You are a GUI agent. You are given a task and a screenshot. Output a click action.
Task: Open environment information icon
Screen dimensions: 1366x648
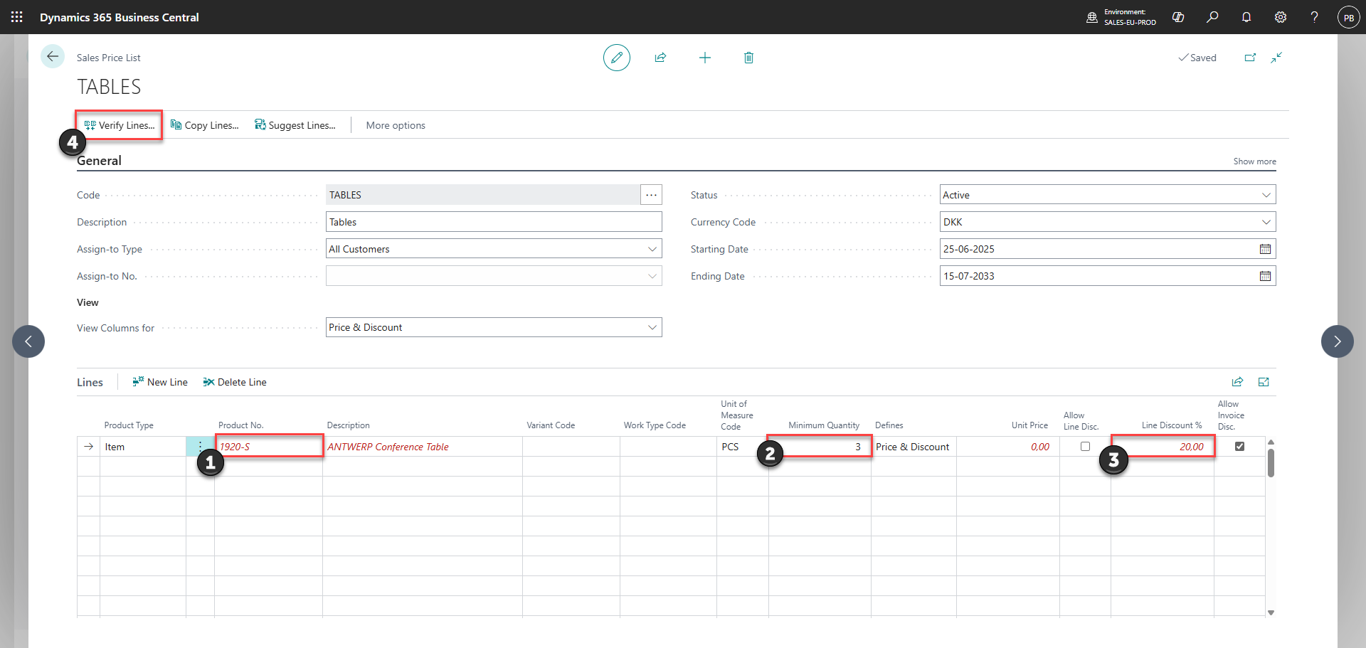(x=1092, y=17)
